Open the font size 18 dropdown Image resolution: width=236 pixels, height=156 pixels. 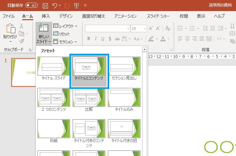point(145,29)
